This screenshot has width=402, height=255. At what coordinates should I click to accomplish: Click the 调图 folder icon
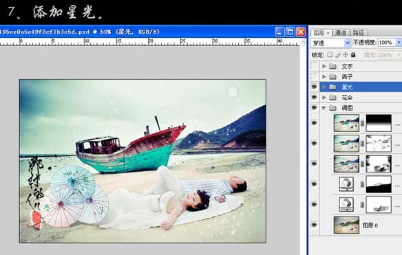coord(332,108)
